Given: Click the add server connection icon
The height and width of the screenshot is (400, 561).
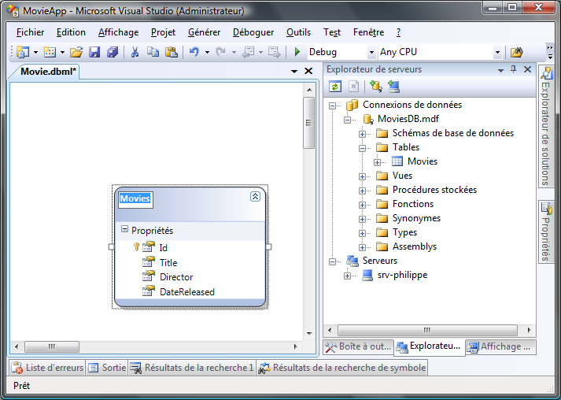Looking at the screenshot, I should pyautogui.click(x=393, y=87).
